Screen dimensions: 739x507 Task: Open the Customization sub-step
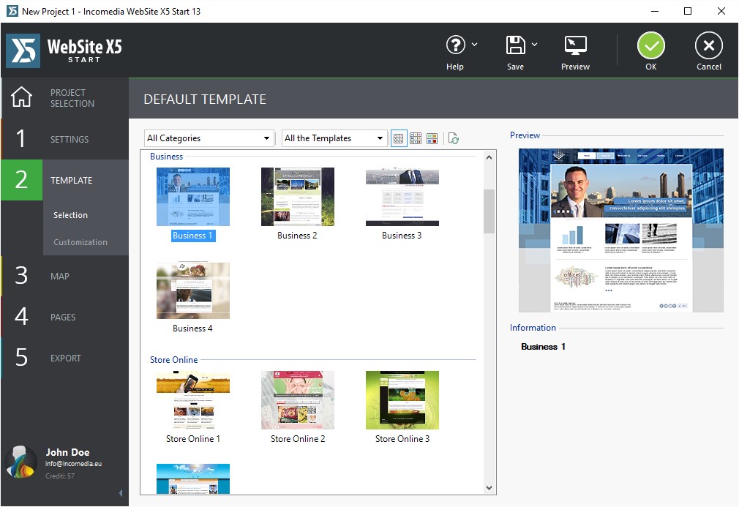point(80,242)
